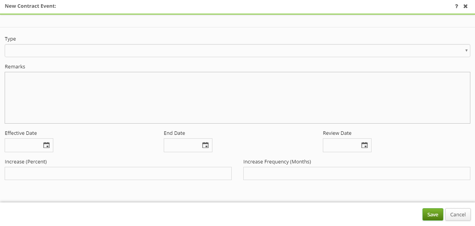Expand the Type dropdown
Screen dimensions: 475x226
click(x=237, y=51)
